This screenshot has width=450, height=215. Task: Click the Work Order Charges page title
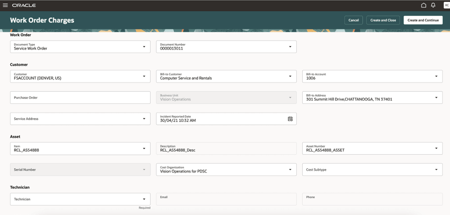tap(42, 21)
